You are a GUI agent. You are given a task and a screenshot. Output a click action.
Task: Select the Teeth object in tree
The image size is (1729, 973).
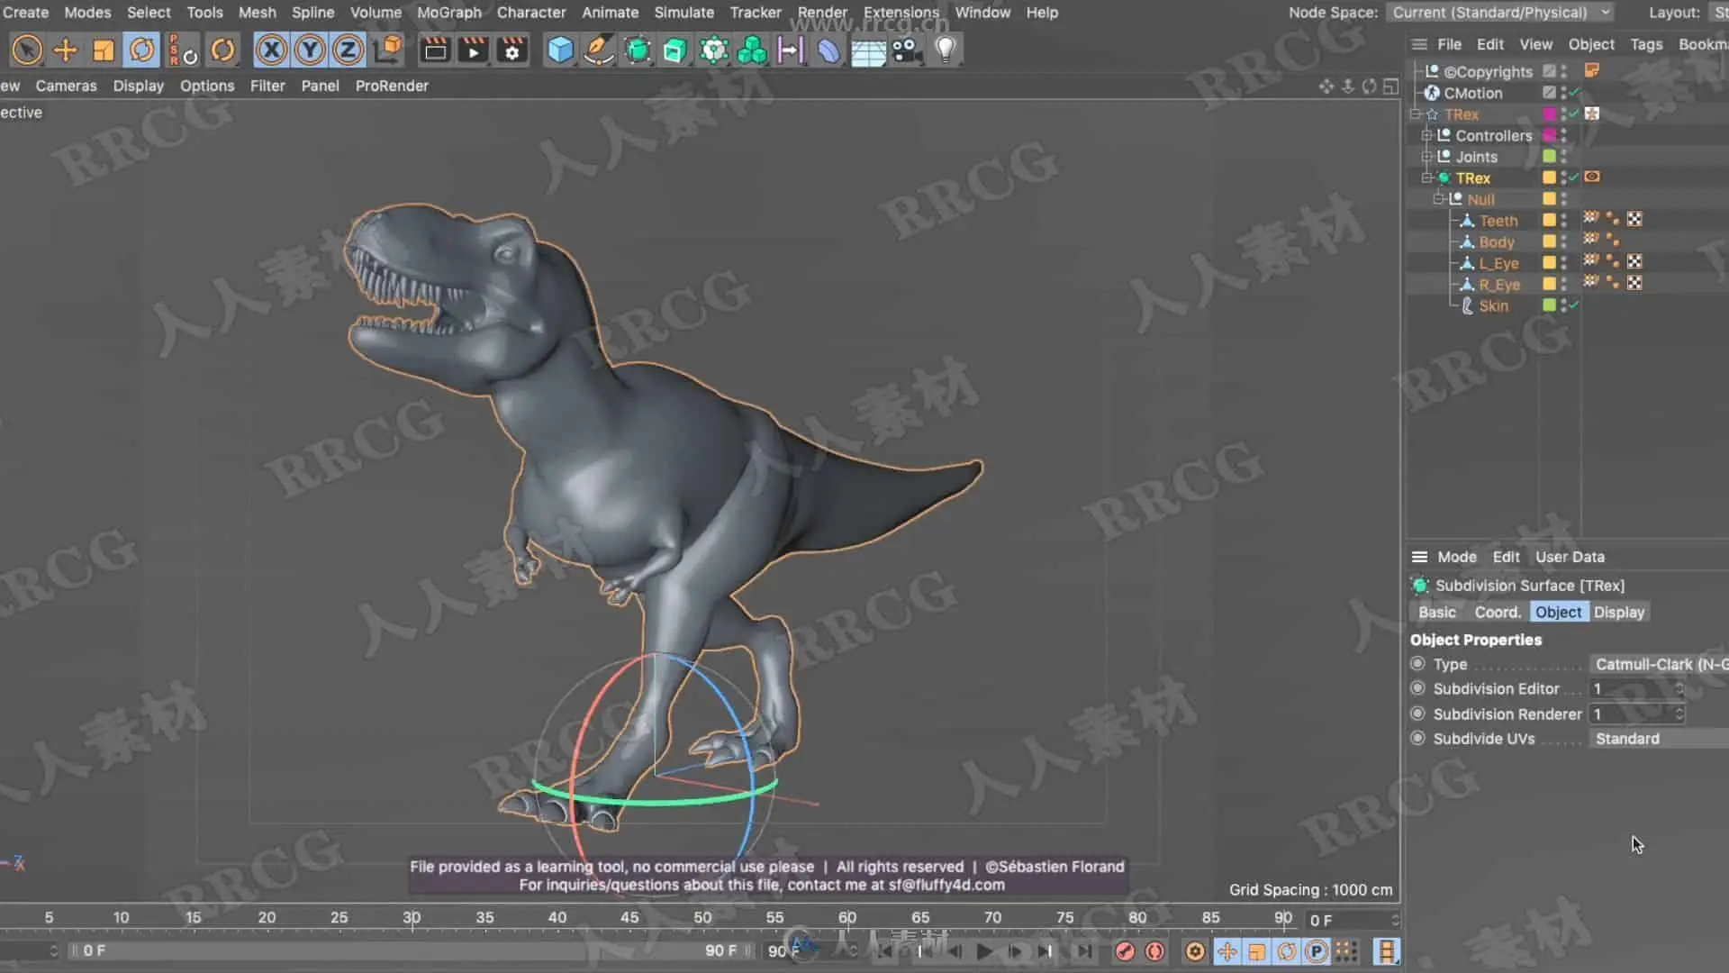tap(1498, 221)
